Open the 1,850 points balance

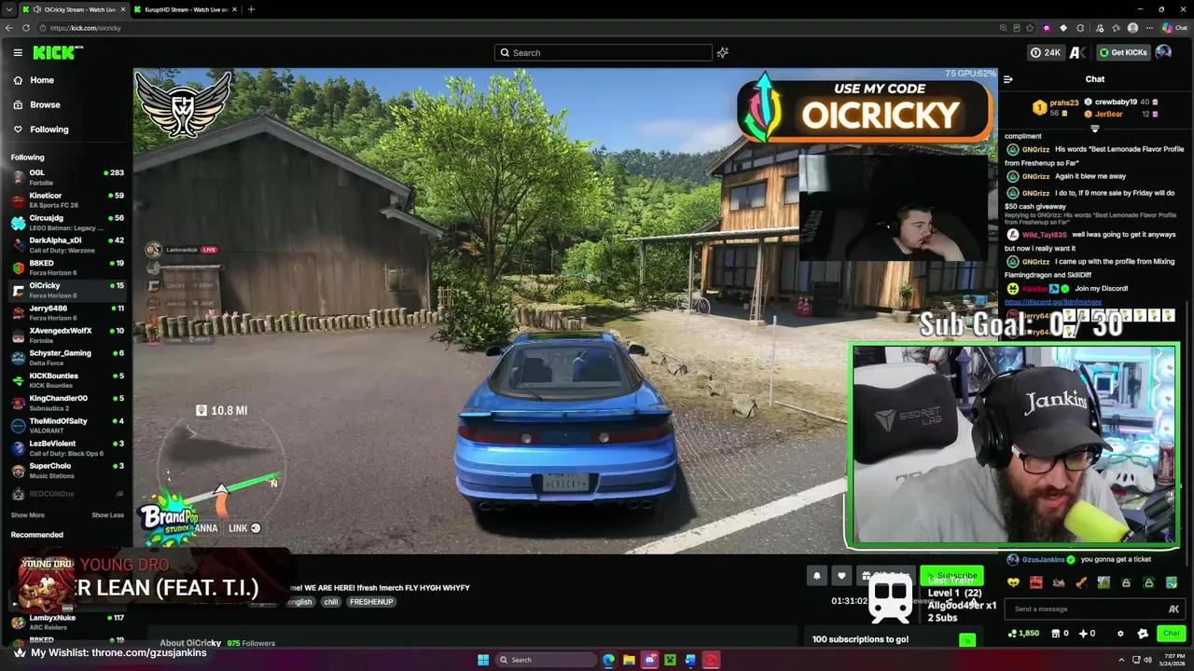1023,634
